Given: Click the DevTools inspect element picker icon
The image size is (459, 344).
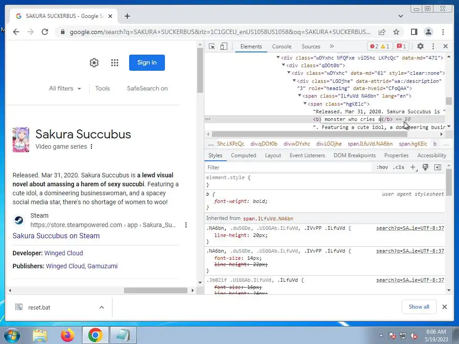Looking at the screenshot, I should pos(212,47).
